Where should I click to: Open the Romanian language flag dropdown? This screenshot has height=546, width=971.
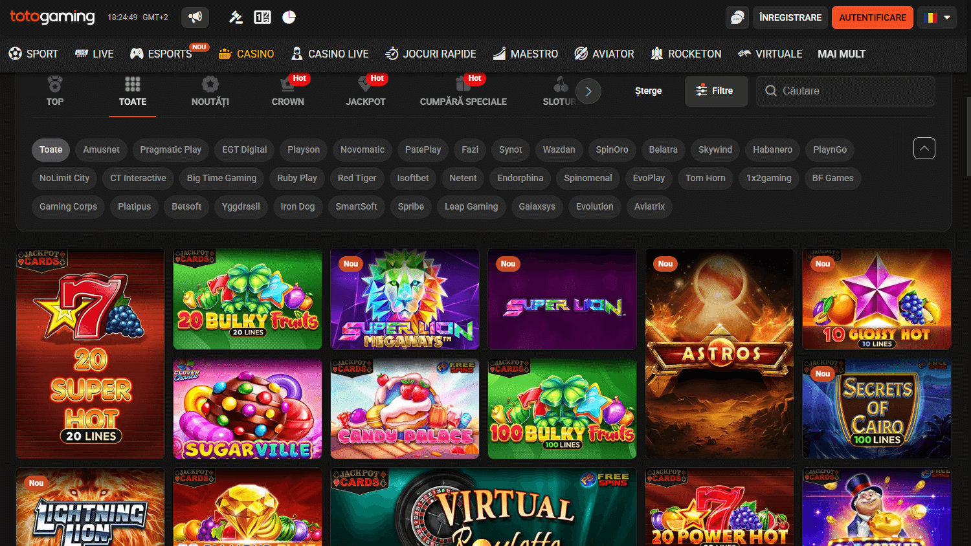pyautogui.click(x=937, y=17)
